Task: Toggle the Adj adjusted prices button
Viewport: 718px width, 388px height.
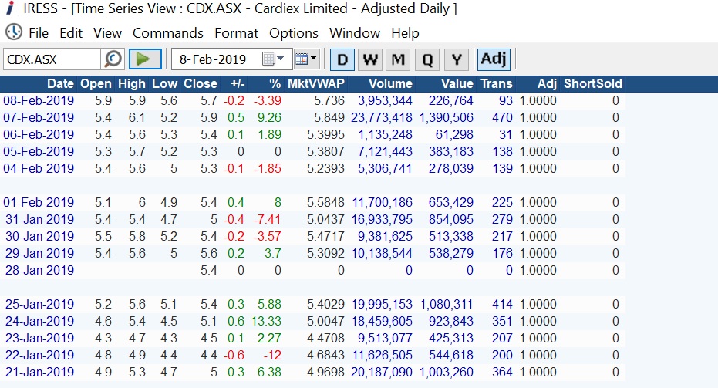Action: (x=494, y=59)
